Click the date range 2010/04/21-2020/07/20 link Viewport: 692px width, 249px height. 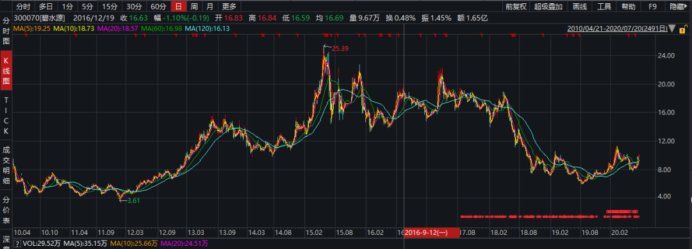point(618,29)
